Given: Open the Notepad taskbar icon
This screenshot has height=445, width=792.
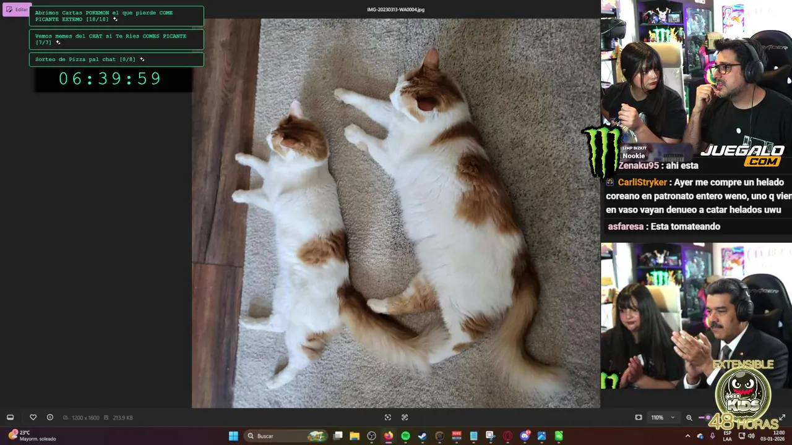Looking at the screenshot, I should tap(473, 436).
